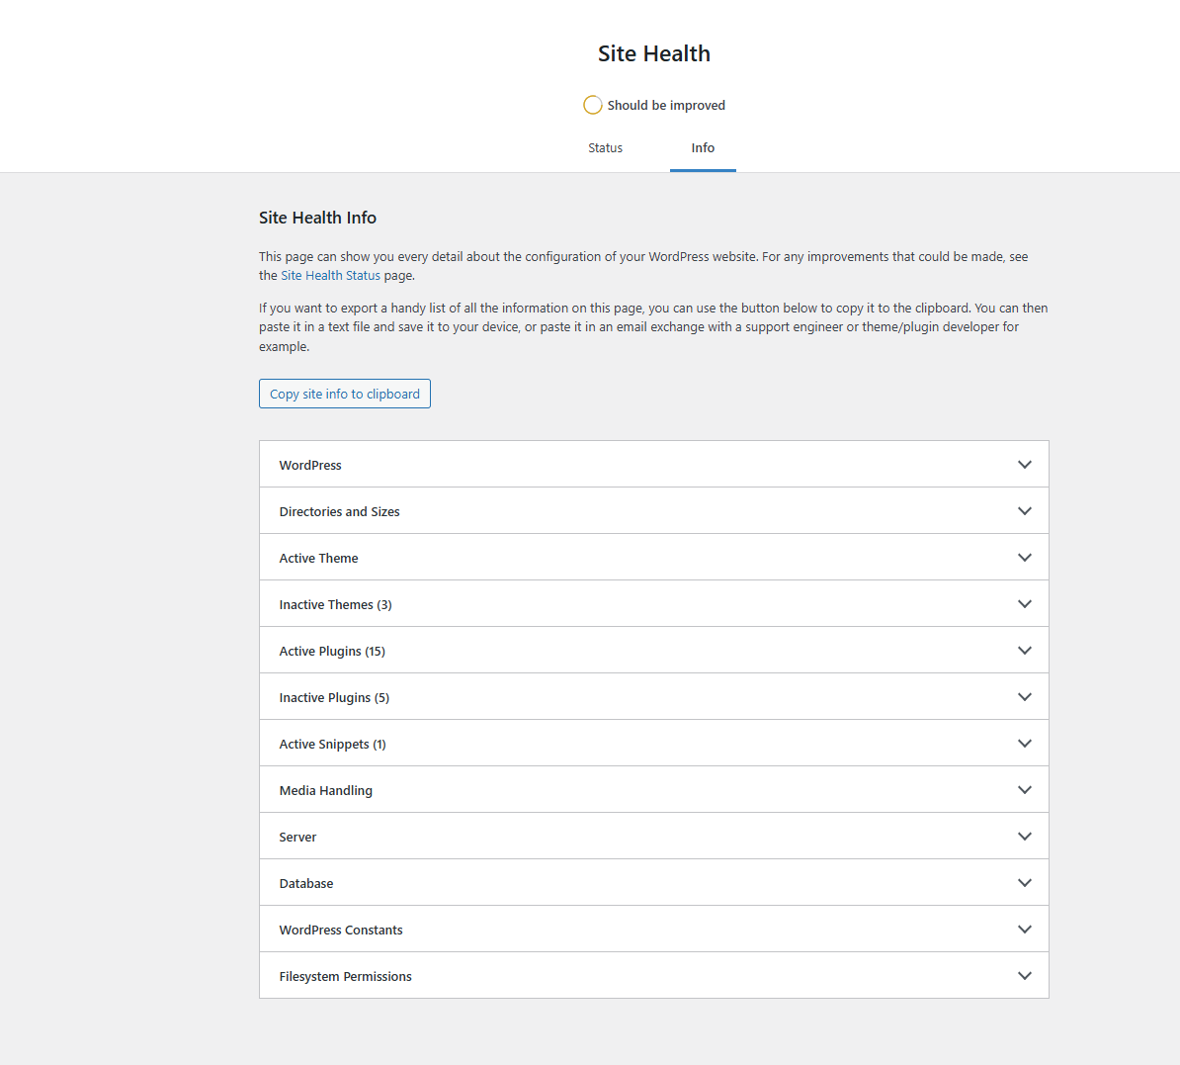
Task: Select the Info tab
Action: coord(703,148)
